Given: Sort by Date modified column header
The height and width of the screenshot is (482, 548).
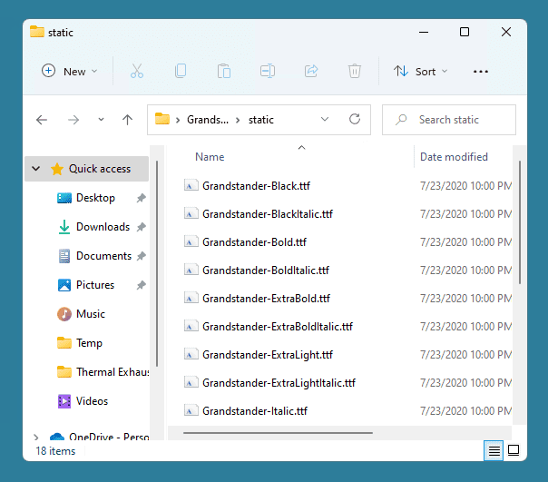Looking at the screenshot, I should click(454, 157).
